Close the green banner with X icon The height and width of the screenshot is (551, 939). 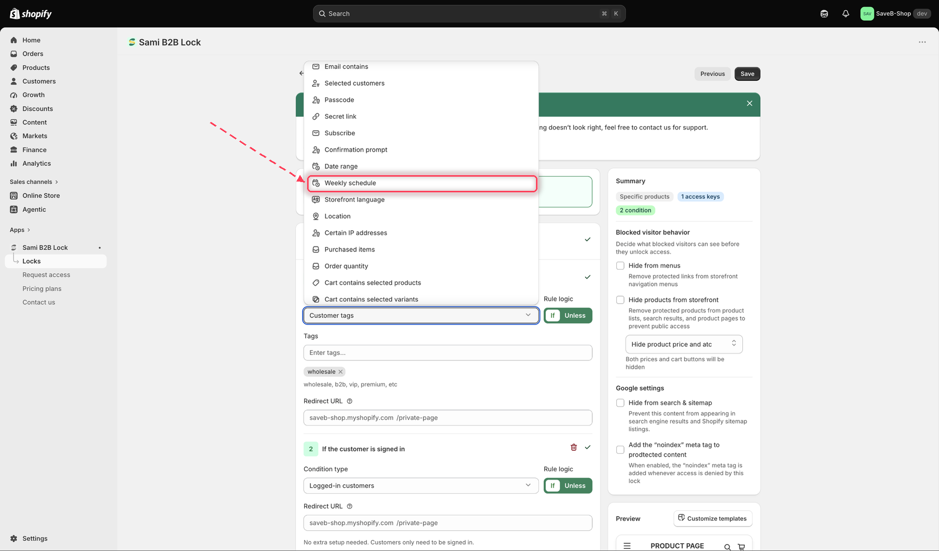coord(749,103)
